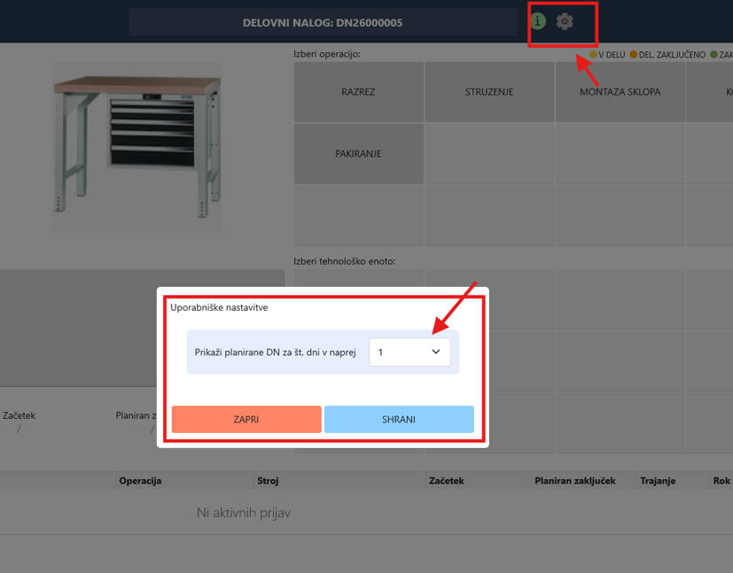This screenshot has height=573, width=733.
Task: Save settings with the SHRANI button
Action: 399,420
